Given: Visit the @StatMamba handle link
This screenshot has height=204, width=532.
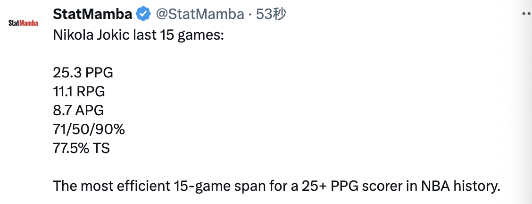Looking at the screenshot, I should [200, 14].
